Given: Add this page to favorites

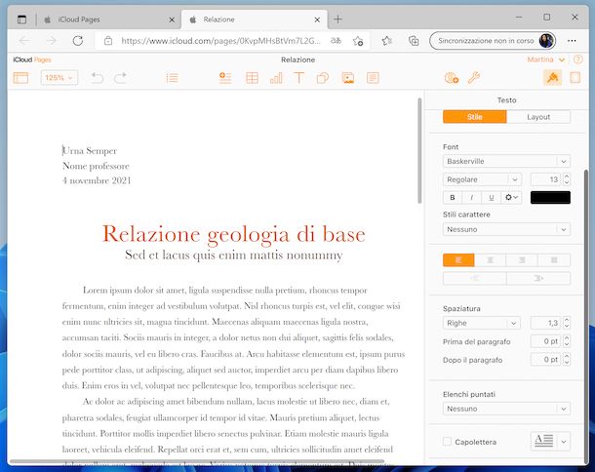Looking at the screenshot, I should click(x=357, y=41).
